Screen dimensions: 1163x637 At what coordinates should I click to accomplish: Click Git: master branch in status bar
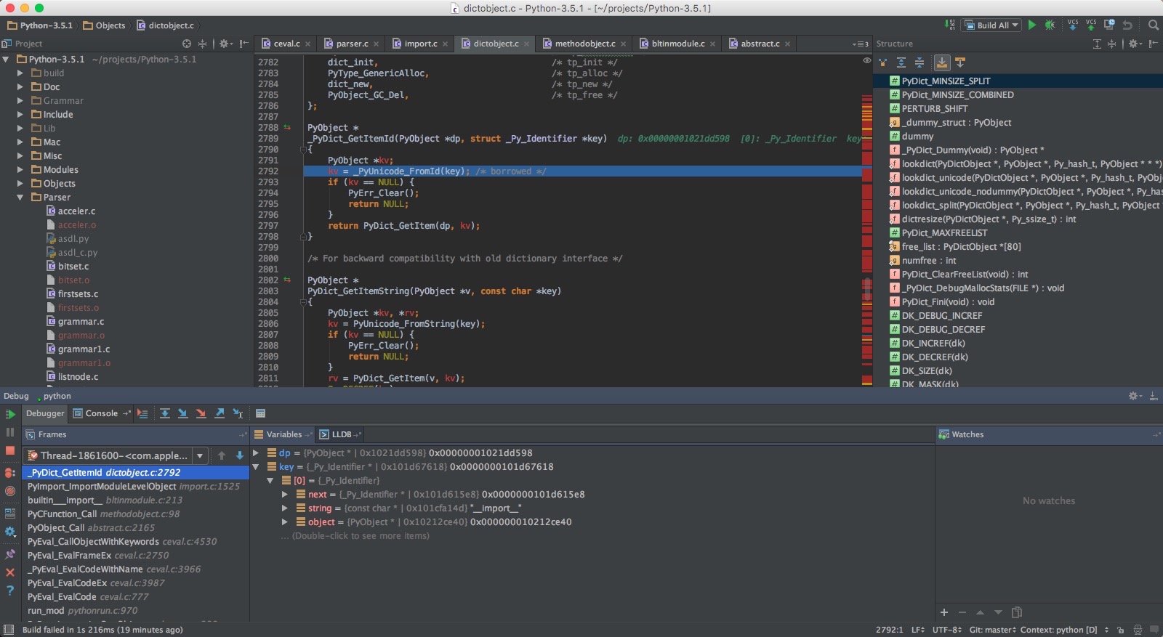(x=992, y=630)
